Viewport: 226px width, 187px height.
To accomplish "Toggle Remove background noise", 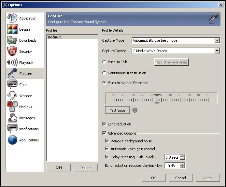I will (x=107, y=141).
